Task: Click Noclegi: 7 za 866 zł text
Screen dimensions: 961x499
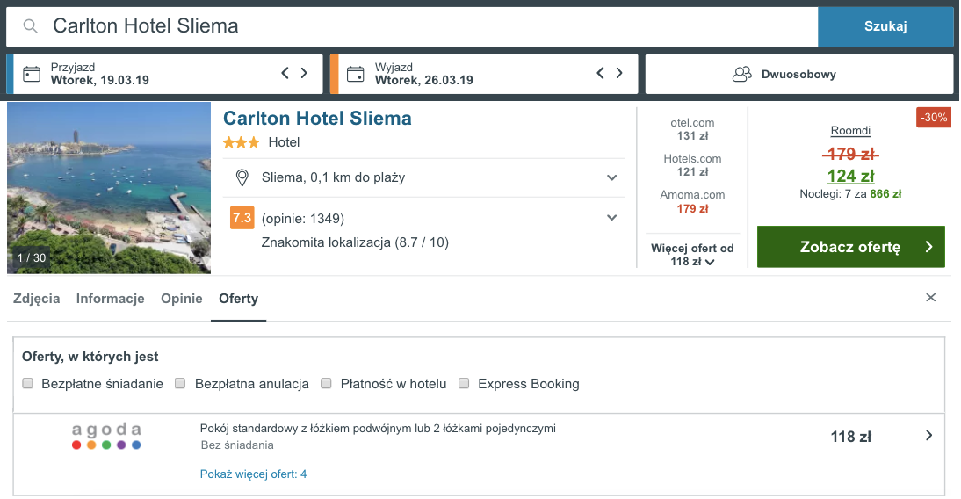Action: 850,194
